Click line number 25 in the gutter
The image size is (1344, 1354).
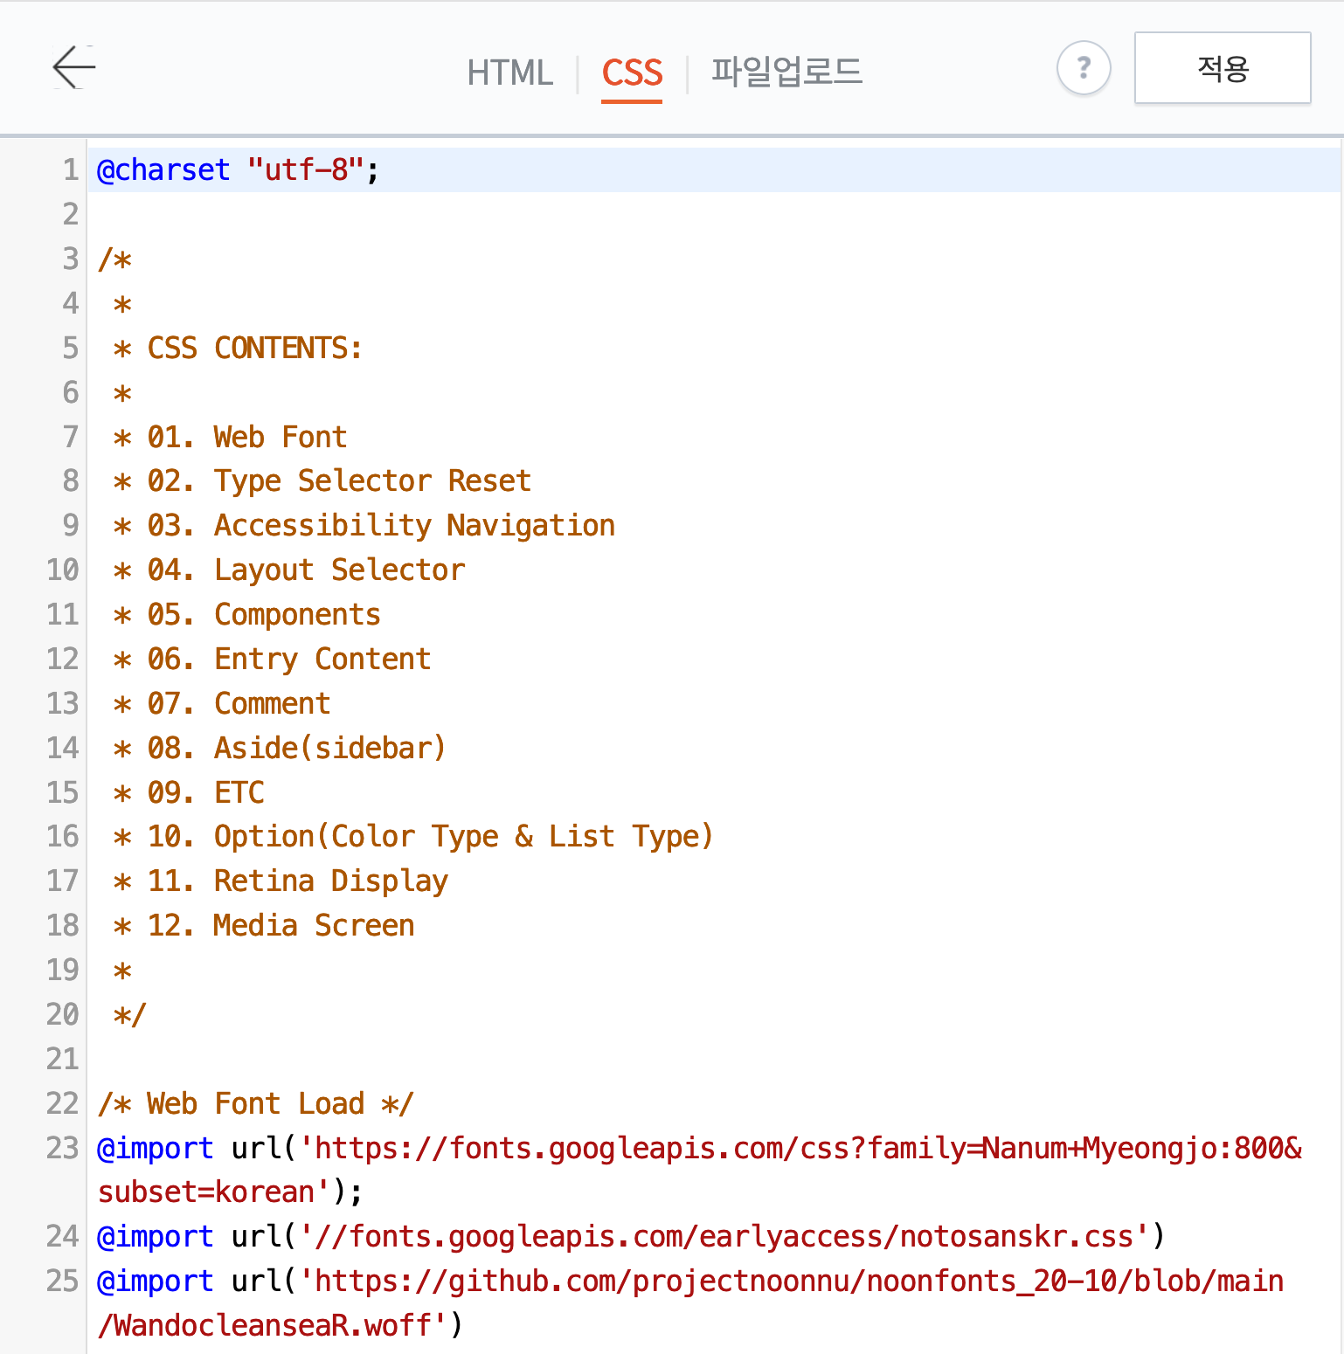coord(61,1281)
